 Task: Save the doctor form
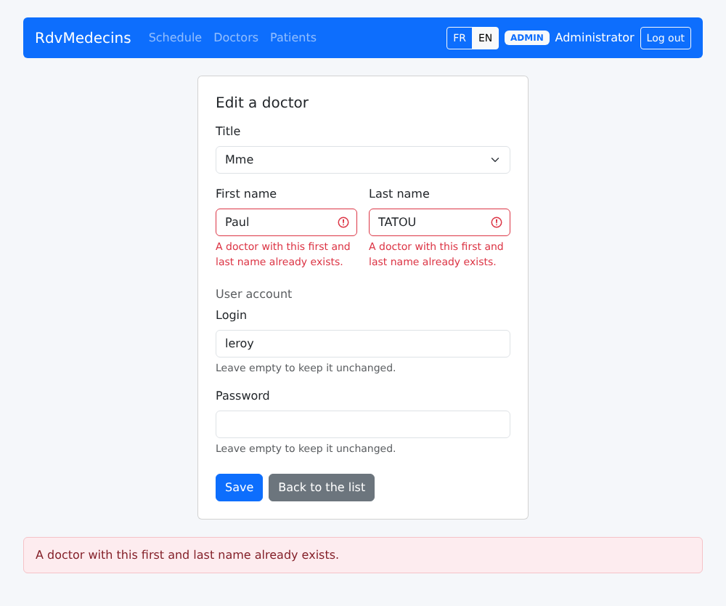[239, 488]
